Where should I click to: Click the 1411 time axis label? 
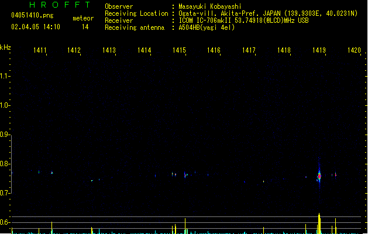pos(40,50)
